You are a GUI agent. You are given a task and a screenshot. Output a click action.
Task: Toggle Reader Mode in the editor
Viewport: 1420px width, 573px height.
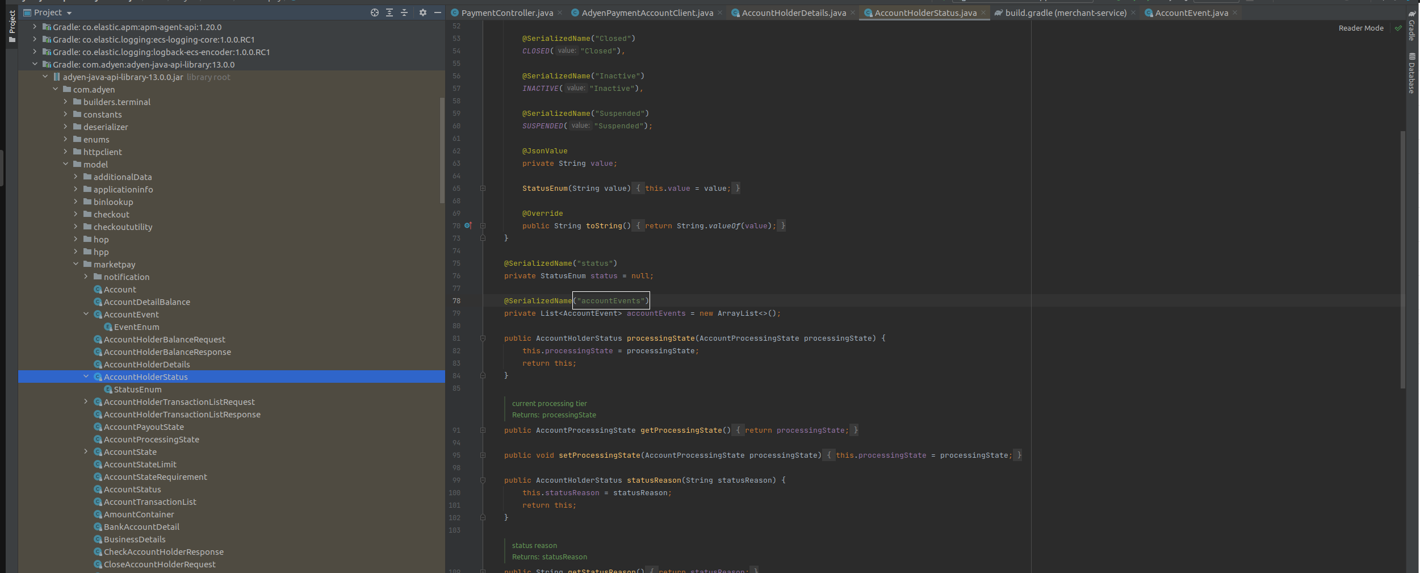[1361, 27]
